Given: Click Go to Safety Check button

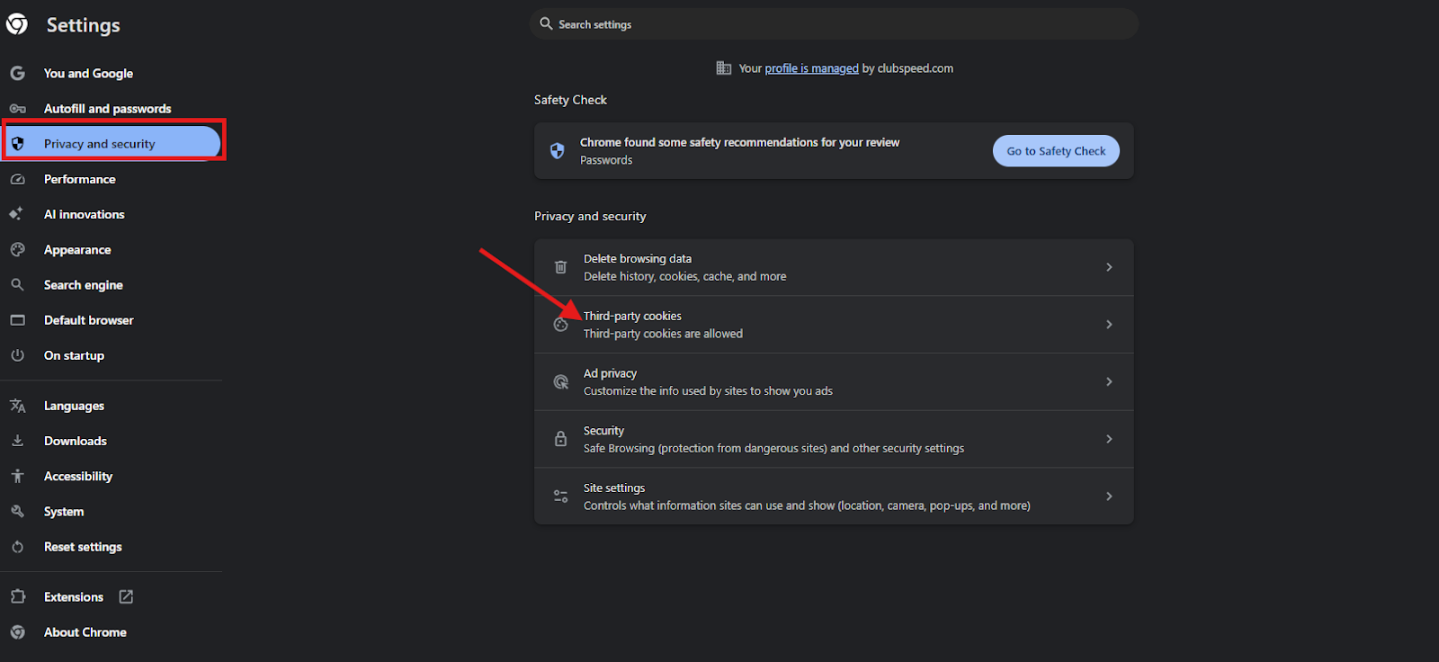Looking at the screenshot, I should [1056, 151].
